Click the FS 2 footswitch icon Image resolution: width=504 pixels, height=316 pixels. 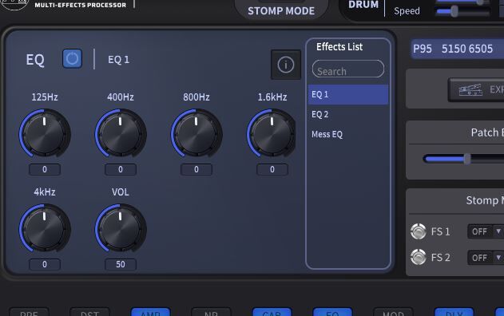[419, 257]
